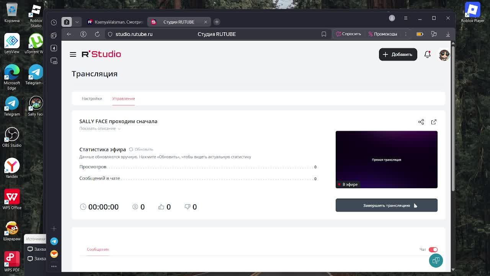Open Microsoft Edge desktop shortcut

point(12,77)
